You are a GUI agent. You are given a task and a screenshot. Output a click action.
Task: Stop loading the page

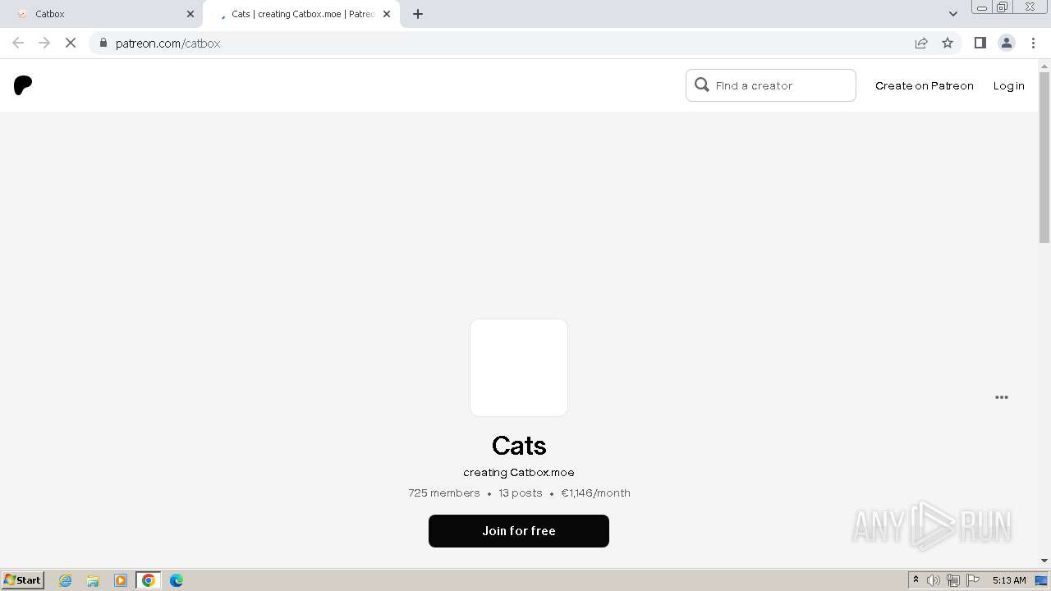coord(71,44)
